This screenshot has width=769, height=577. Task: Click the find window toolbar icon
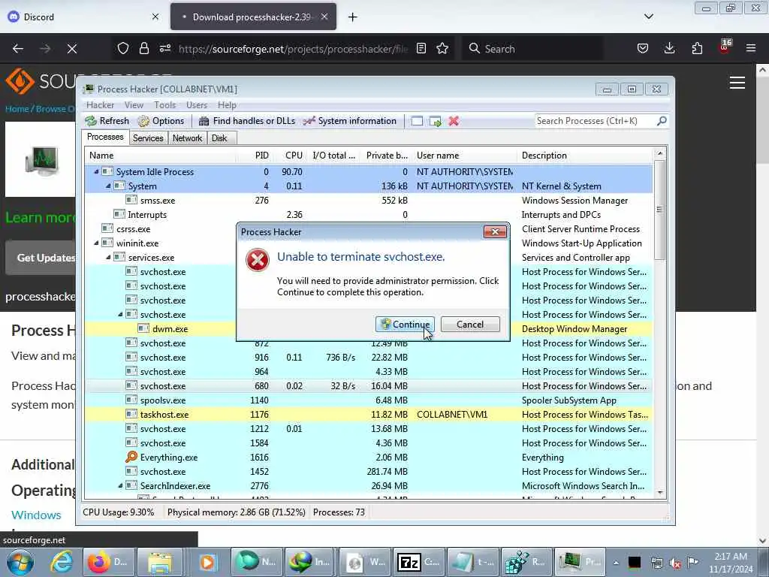pos(417,121)
